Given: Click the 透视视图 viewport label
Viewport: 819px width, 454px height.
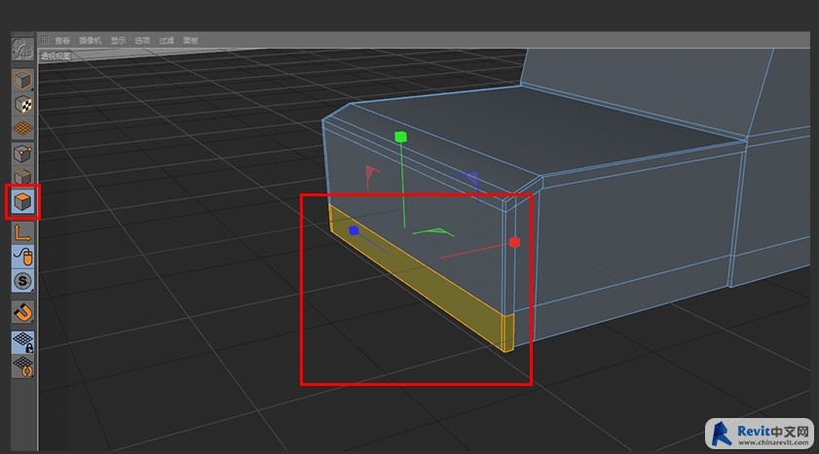Looking at the screenshot, I should [x=56, y=55].
